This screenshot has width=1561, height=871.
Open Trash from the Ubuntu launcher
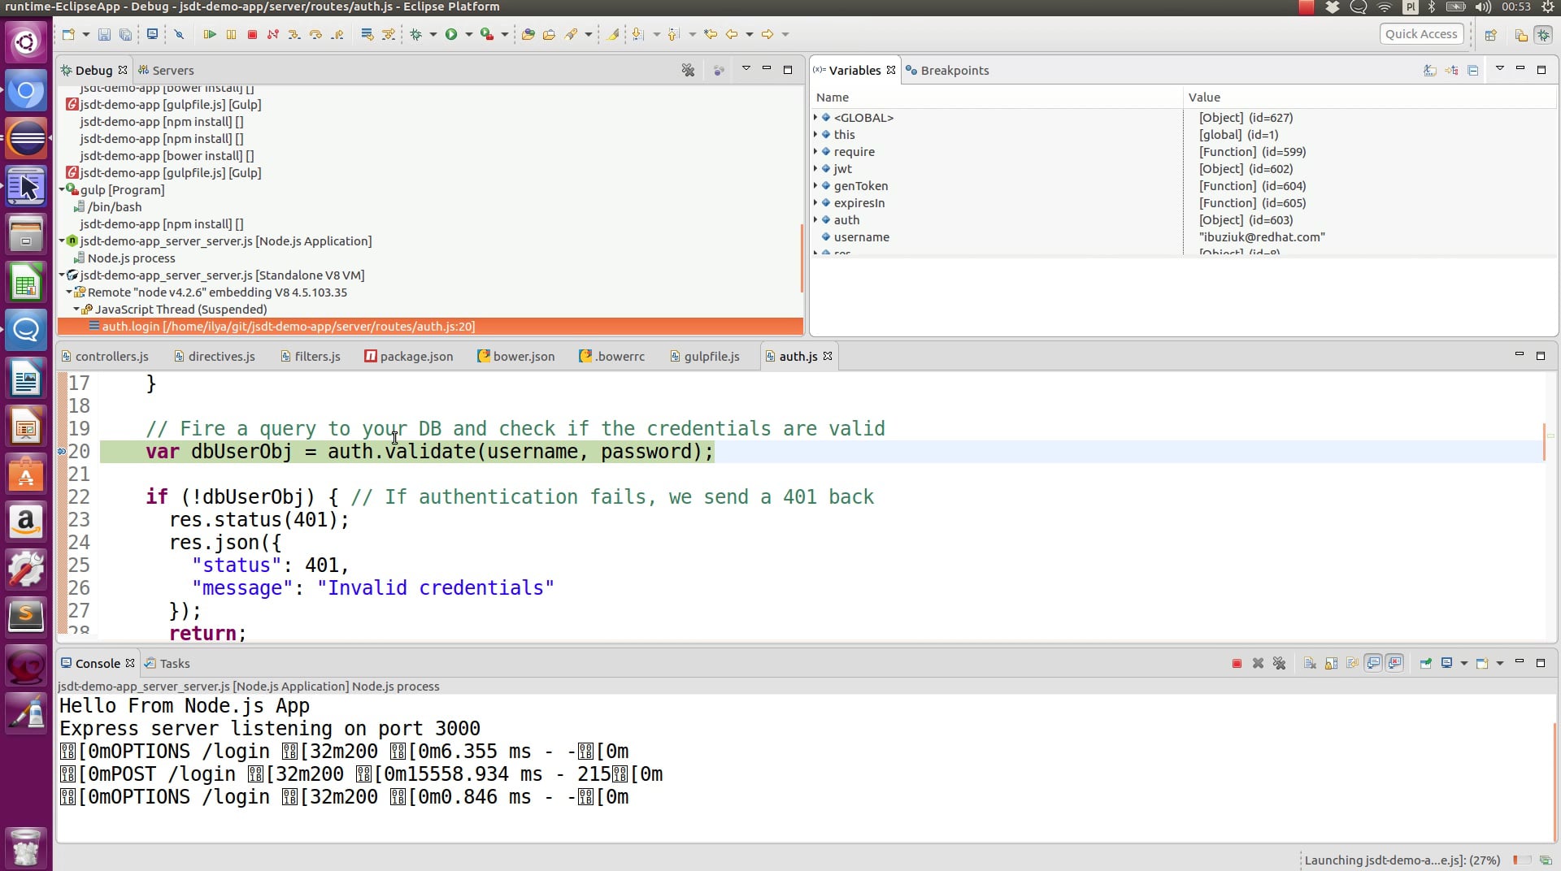26,847
